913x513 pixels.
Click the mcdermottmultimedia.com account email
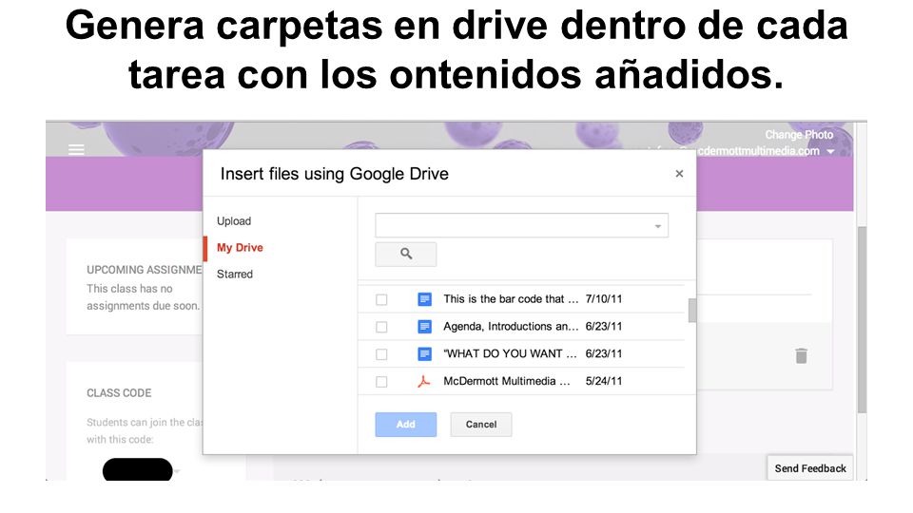(x=759, y=151)
